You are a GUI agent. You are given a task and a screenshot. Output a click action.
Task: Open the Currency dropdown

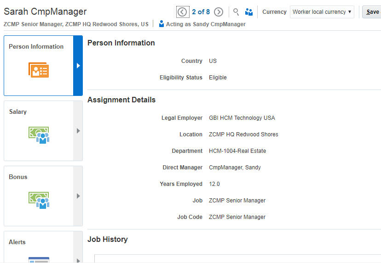click(x=322, y=12)
